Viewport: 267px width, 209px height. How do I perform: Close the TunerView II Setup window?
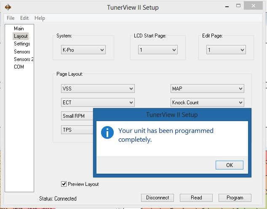click(x=254, y=6)
